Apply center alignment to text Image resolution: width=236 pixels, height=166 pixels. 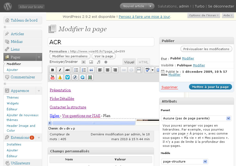[108, 70]
